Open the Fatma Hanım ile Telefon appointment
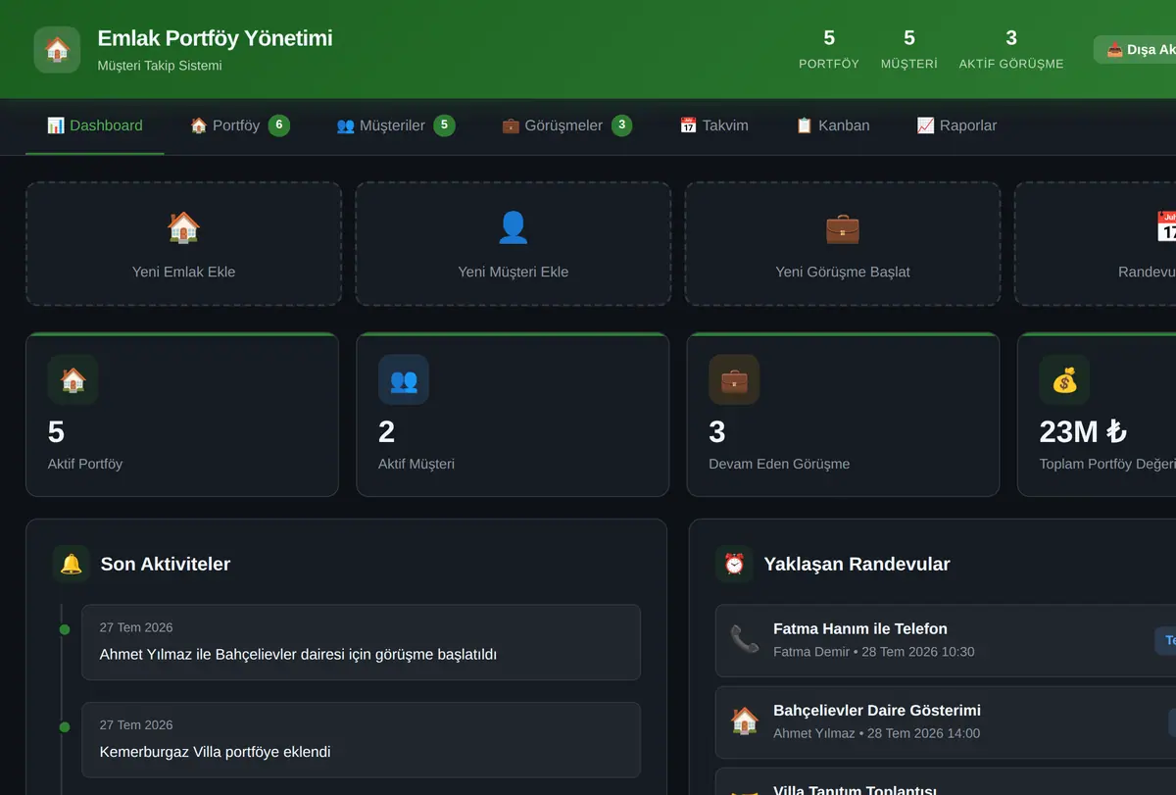 point(946,640)
